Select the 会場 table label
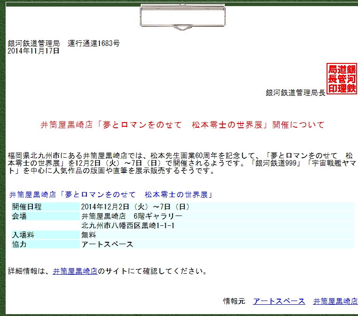The width and height of the screenshot is (358, 316). [x=46, y=216]
